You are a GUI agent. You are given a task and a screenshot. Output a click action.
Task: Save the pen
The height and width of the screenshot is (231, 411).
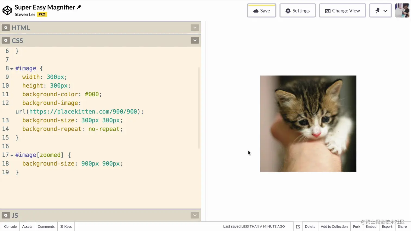coord(261,11)
